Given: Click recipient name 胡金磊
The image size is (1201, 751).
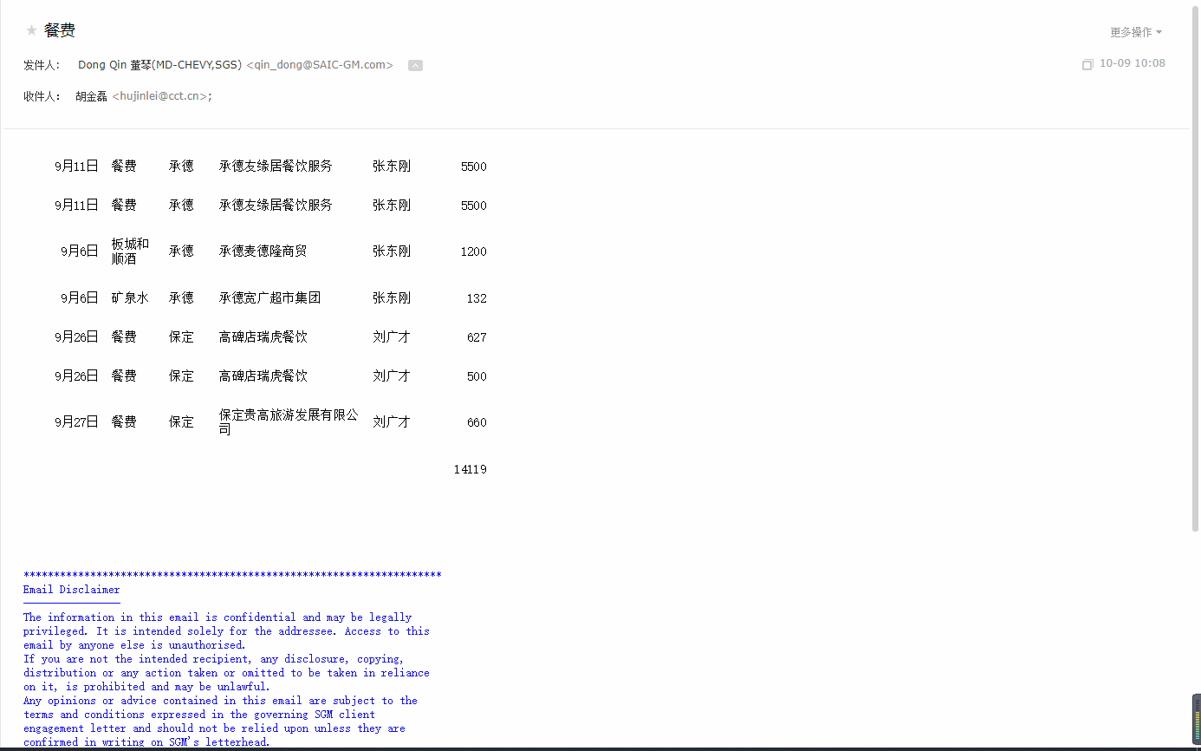Looking at the screenshot, I should pos(91,96).
